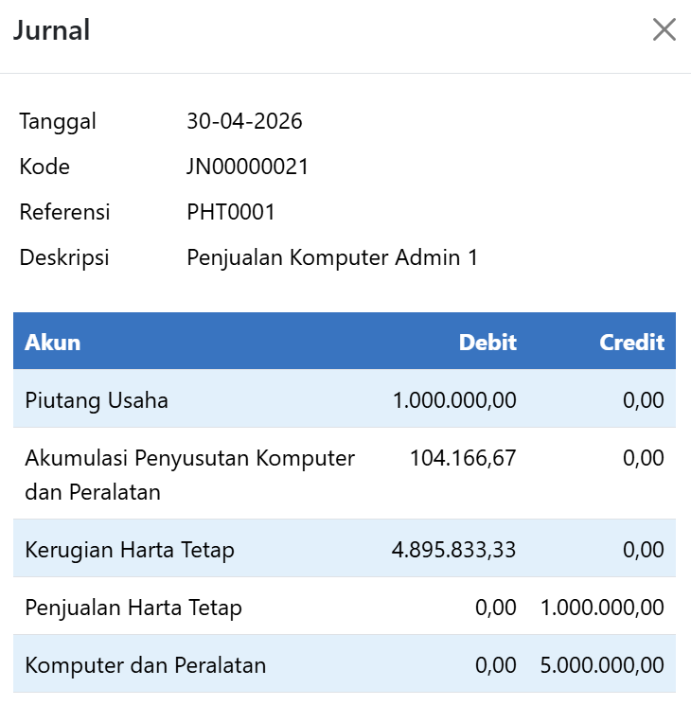
Task: Select credit 0,00 in Piutang Usaha row
Action: pyautogui.click(x=644, y=400)
